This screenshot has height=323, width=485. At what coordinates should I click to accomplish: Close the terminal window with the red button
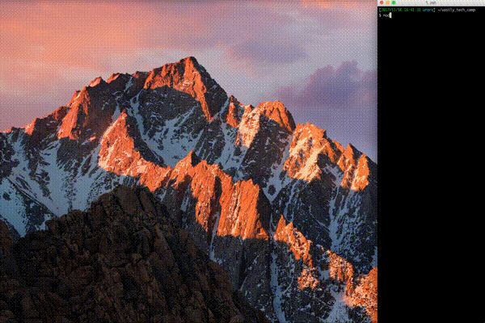(382, 2)
